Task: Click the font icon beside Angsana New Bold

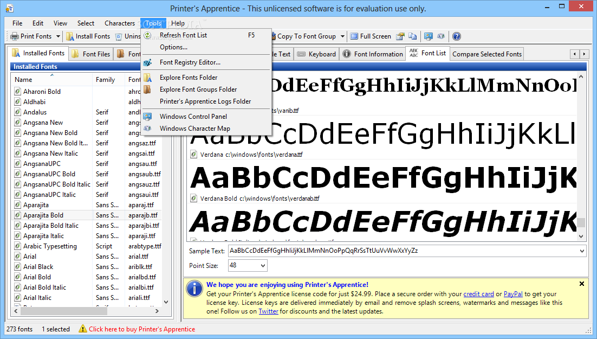Action: click(17, 133)
